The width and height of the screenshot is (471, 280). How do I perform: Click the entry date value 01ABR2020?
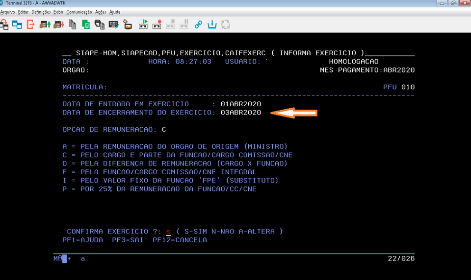(x=241, y=104)
